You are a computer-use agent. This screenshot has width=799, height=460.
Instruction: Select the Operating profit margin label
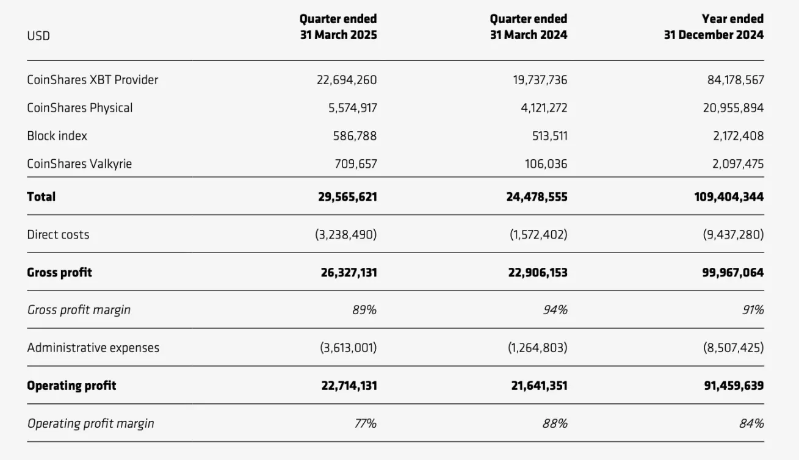point(90,423)
